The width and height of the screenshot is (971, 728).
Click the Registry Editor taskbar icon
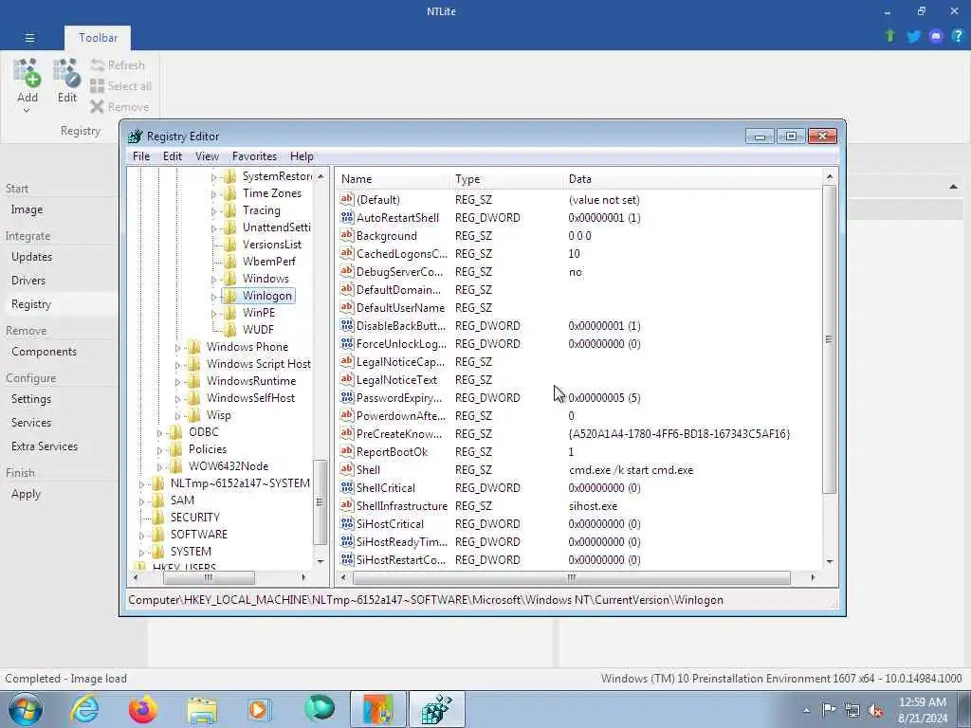tap(436, 709)
